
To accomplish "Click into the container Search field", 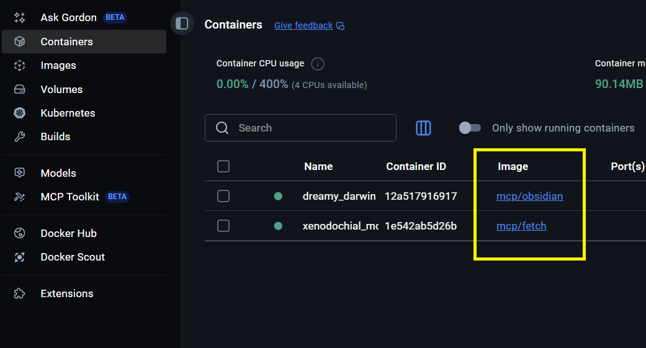I will [310, 128].
